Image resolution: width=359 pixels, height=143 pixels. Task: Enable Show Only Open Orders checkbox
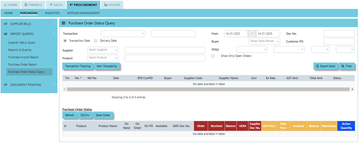[x=213, y=56]
